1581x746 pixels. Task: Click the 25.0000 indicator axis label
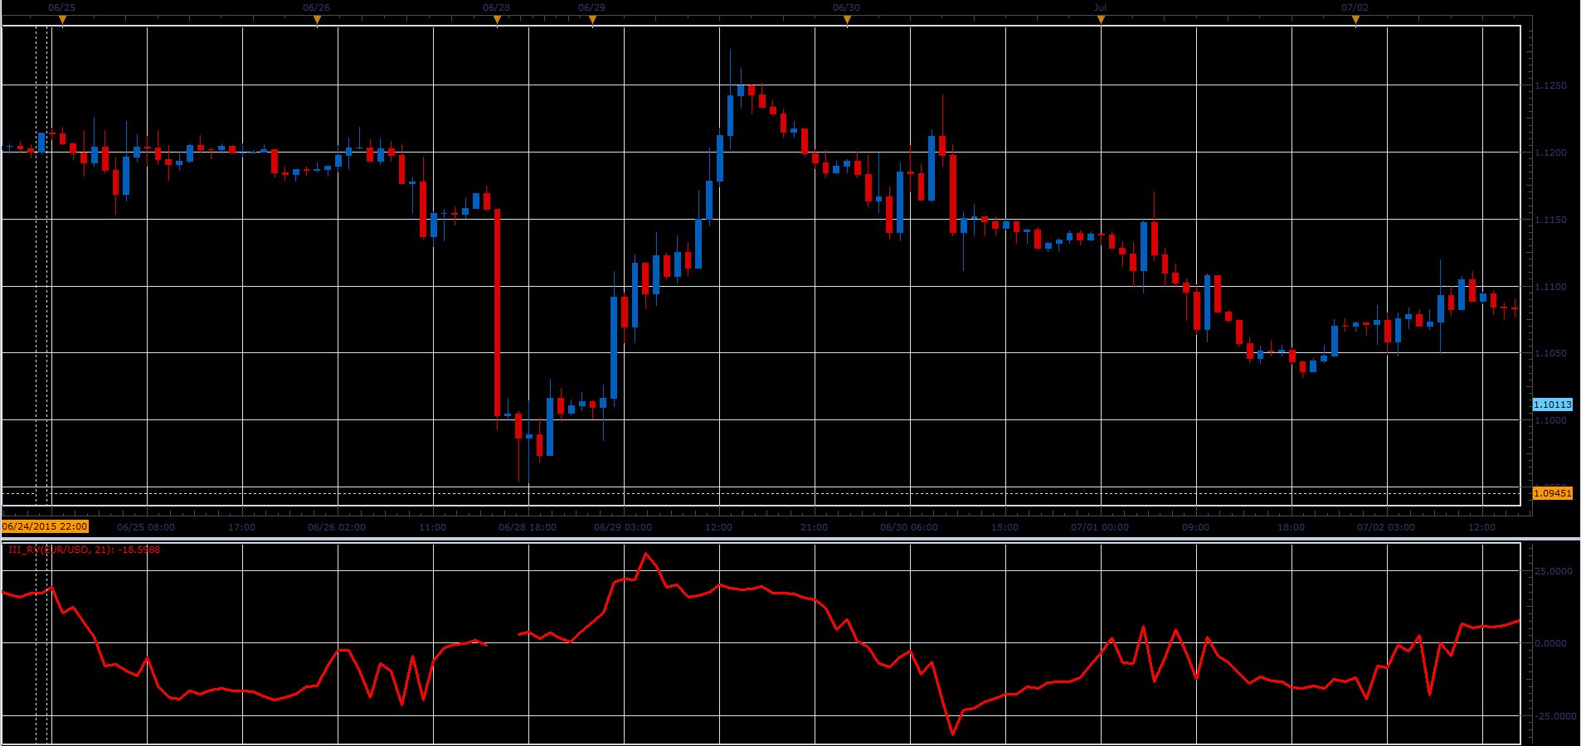click(x=1553, y=571)
